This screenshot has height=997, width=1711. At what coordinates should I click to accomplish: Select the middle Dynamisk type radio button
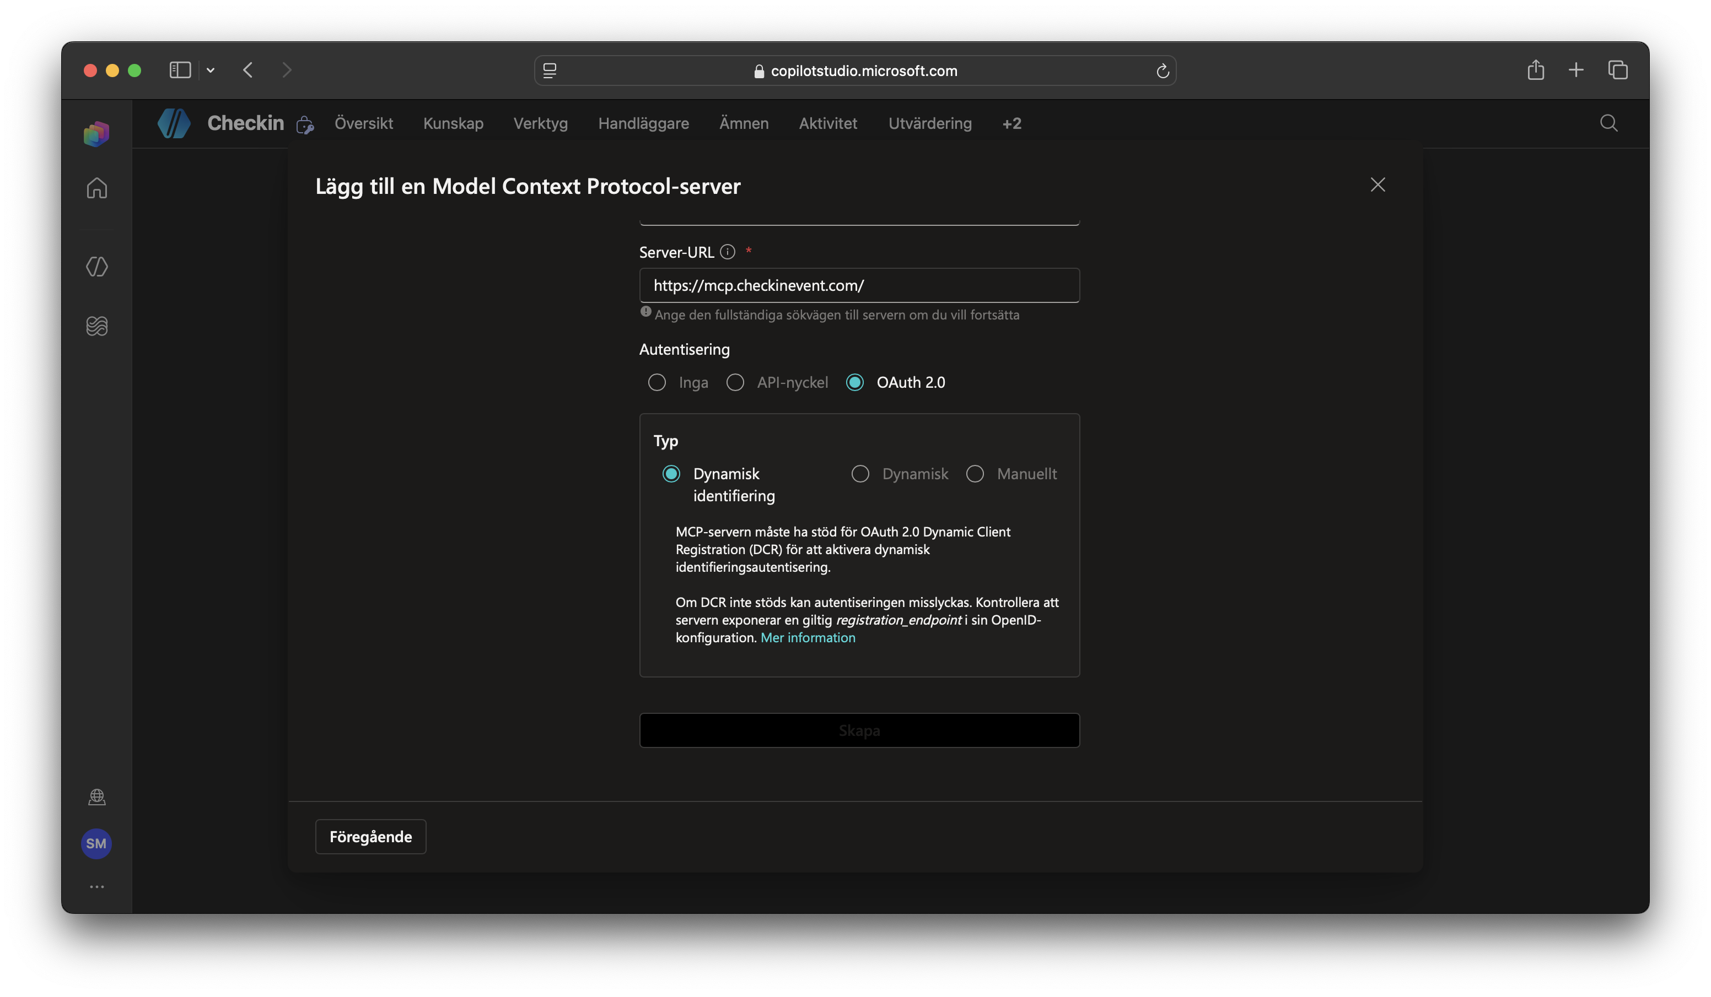[860, 474]
